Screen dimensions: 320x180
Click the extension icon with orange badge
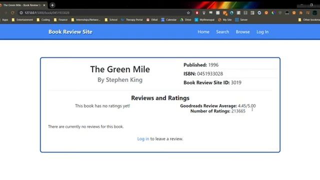click(224, 13)
